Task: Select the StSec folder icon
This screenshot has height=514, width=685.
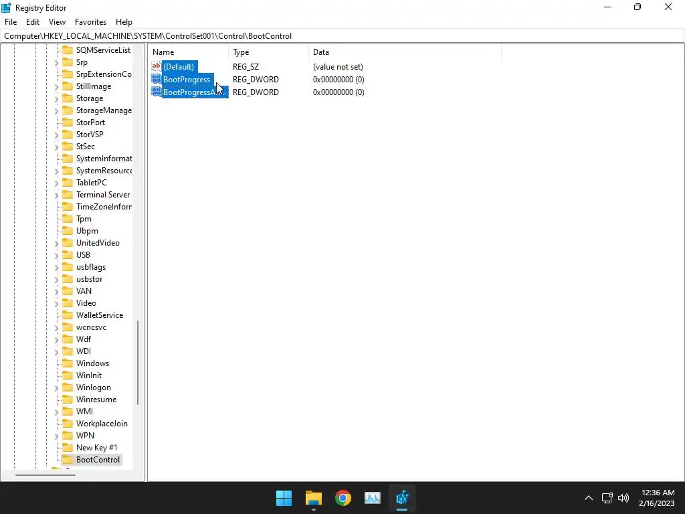Action: [68, 146]
